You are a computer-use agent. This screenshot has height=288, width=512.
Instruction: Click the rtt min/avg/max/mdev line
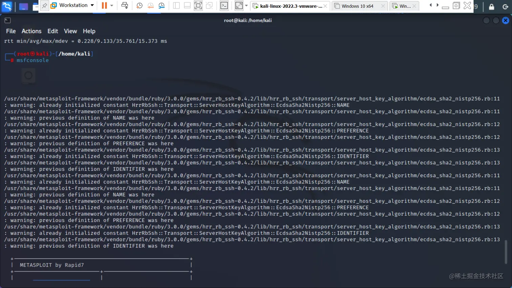click(x=86, y=41)
